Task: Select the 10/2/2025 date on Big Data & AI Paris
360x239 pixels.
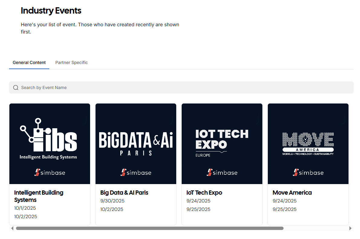Action: tap(112, 209)
